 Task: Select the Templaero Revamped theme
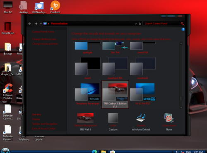coord(87,94)
